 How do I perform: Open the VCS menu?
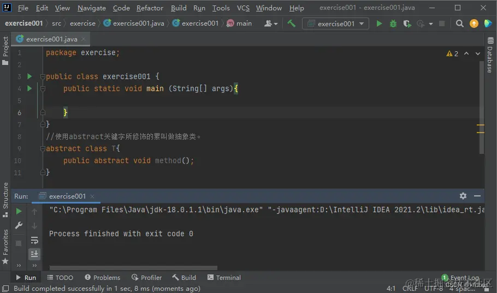pos(243,8)
